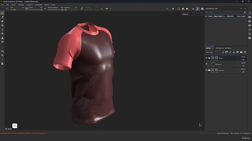Add a mask icon in Layers toolbar
Image resolution: width=252 pixels, height=141 pixels.
coord(226,52)
